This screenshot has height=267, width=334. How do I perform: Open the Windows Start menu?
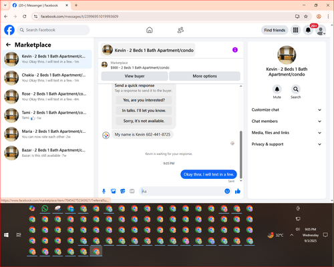click(x=6, y=235)
